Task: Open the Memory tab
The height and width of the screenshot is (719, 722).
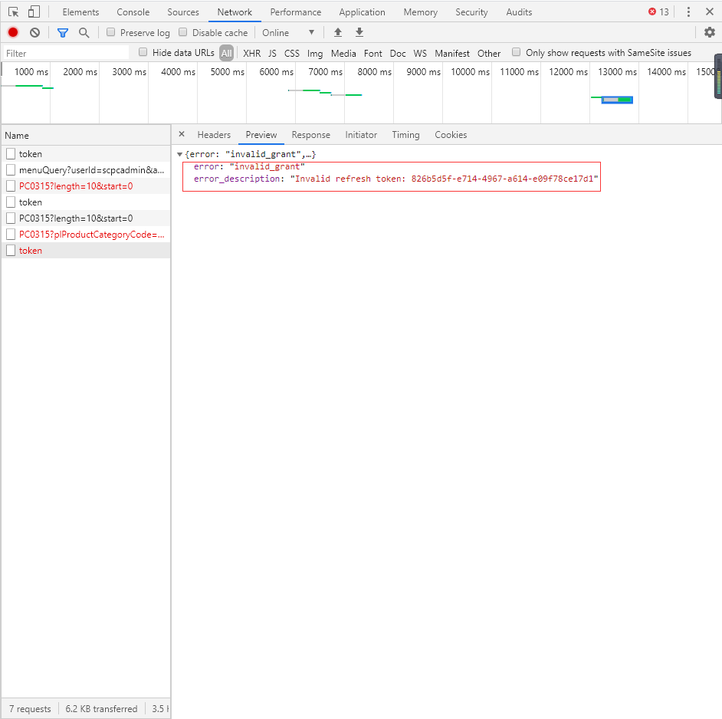Action: 420,12
